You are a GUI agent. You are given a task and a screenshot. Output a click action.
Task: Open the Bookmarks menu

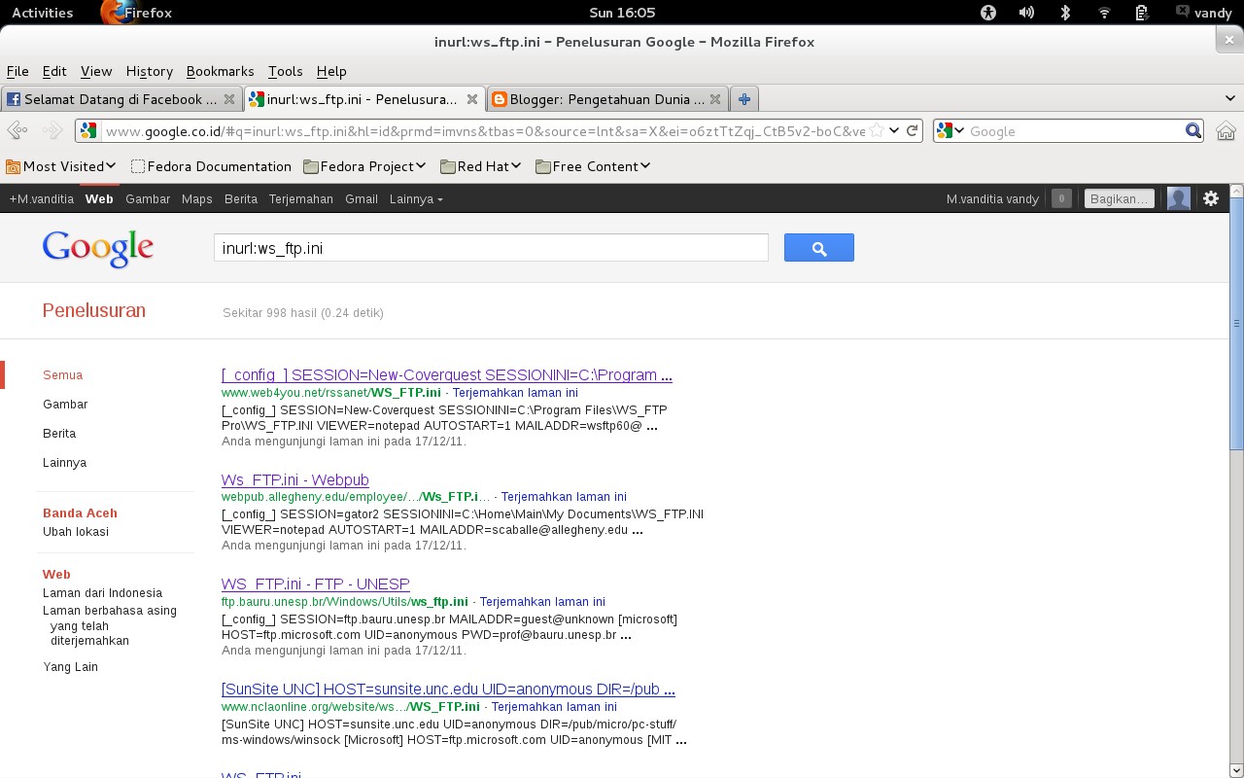point(221,71)
